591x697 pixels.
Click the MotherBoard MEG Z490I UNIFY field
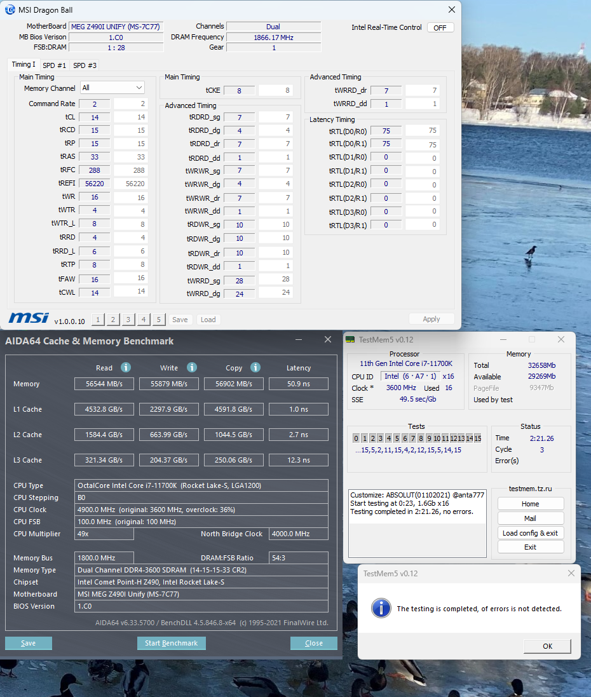116,27
